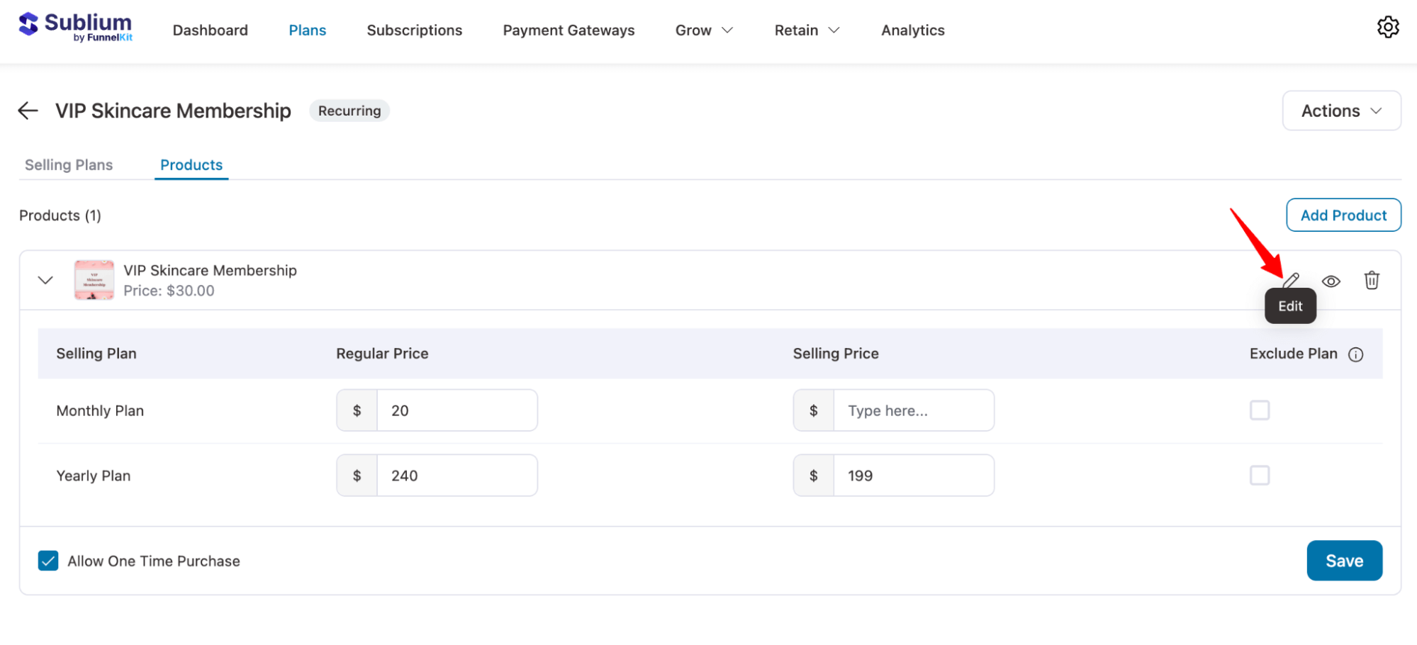Delete the product via the trash icon
This screenshot has height=645, width=1417.
click(x=1372, y=280)
